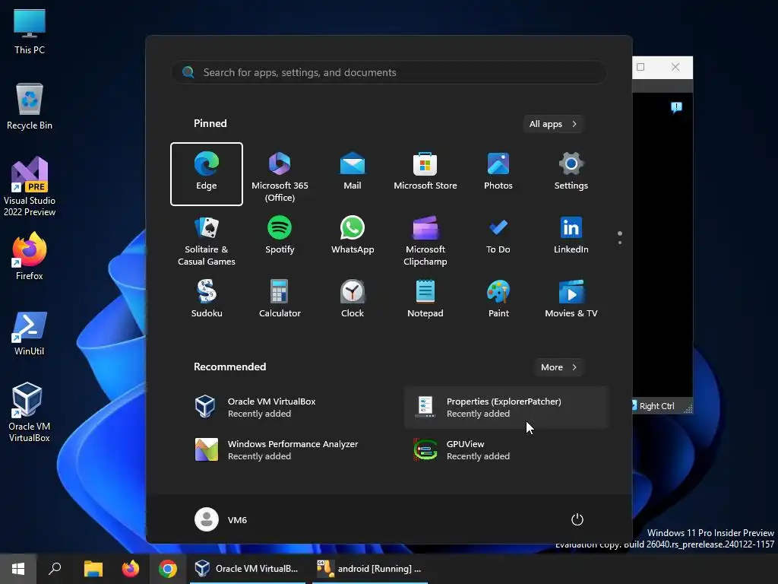Open Firefox from the taskbar
Image resolution: width=778 pixels, height=584 pixels.
pyautogui.click(x=131, y=569)
